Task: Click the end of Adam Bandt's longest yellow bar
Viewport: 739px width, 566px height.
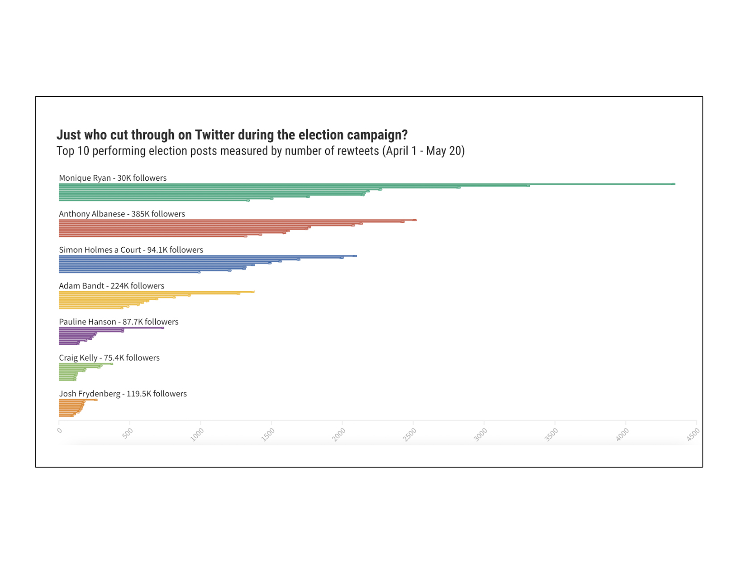Action: (x=253, y=292)
